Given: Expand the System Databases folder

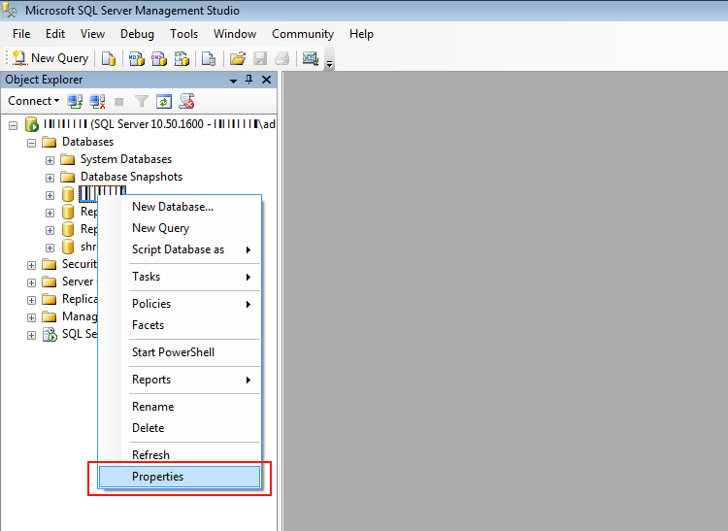Looking at the screenshot, I should (x=50, y=160).
